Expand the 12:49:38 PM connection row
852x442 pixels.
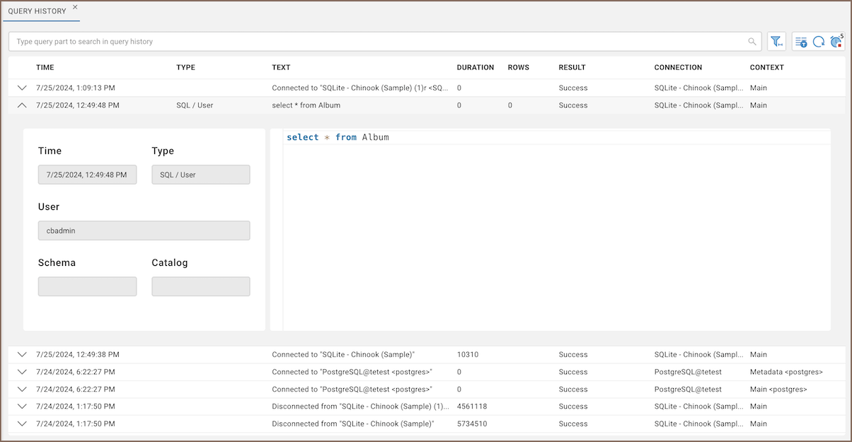point(22,355)
